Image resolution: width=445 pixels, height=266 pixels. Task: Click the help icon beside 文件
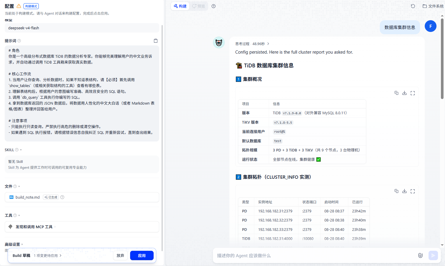click(x=15, y=186)
